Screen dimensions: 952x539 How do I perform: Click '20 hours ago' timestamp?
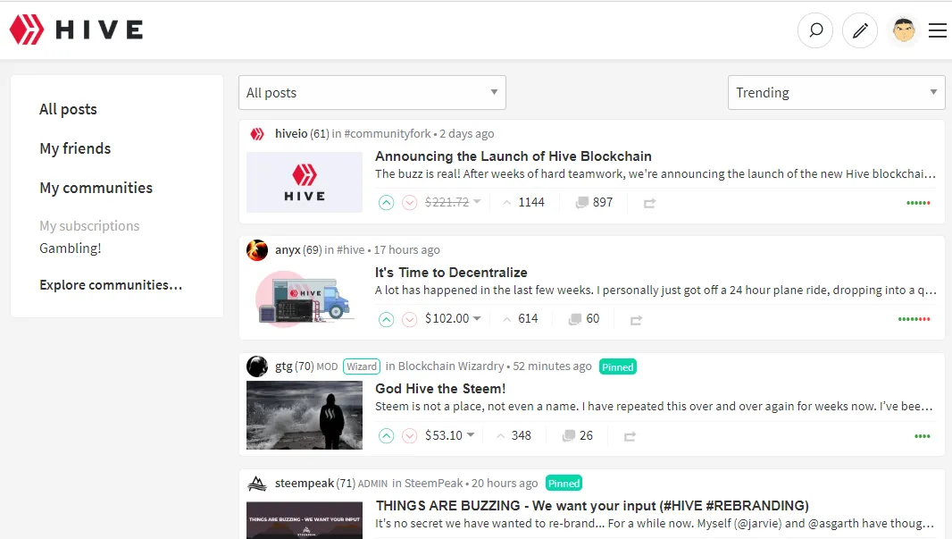click(505, 483)
